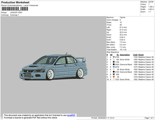155x120 pixels.
Task: Click 'Snow White' description in stop 2 row
Action: click(x=125, y=59)
